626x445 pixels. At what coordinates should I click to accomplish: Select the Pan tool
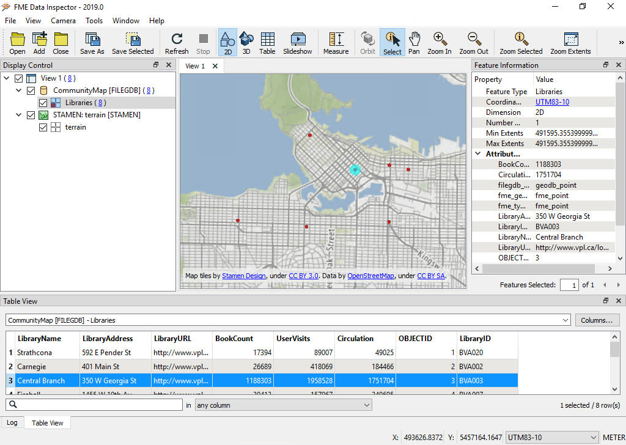[x=414, y=43]
